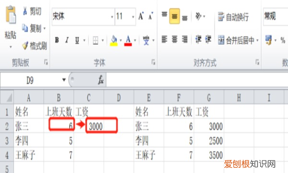
Task: Click cell B4 containing 7
Action: (59, 155)
